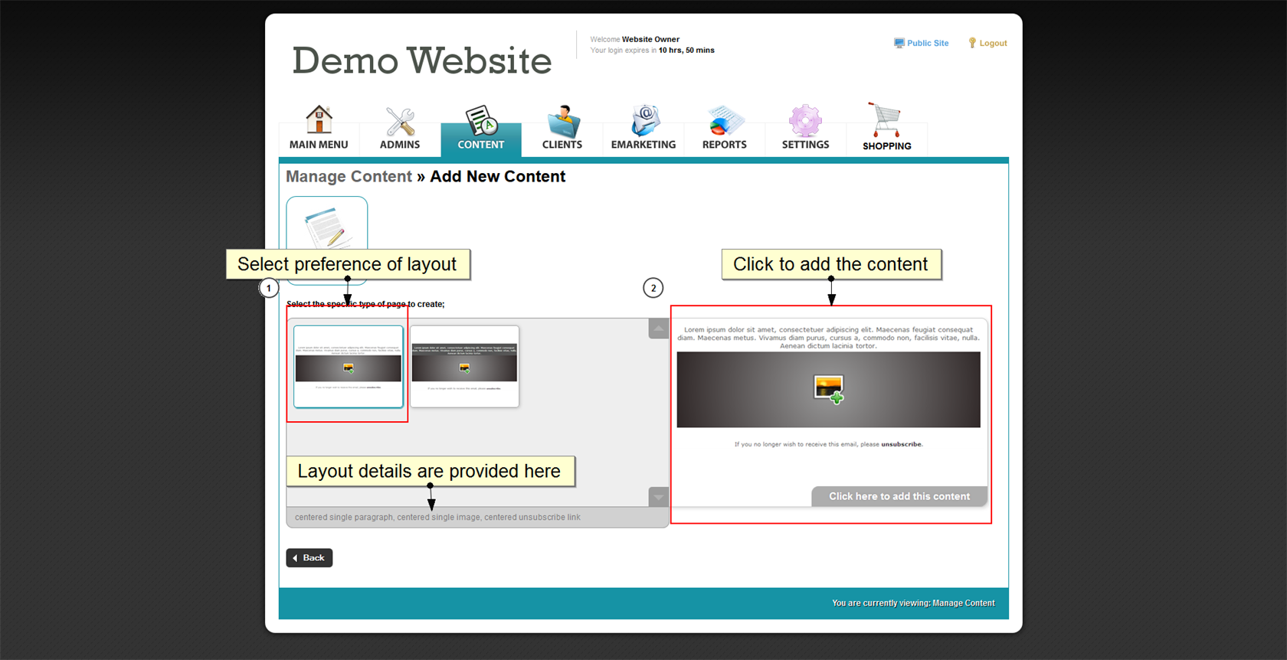Click the Logout link
1287x660 pixels.
click(x=992, y=44)
